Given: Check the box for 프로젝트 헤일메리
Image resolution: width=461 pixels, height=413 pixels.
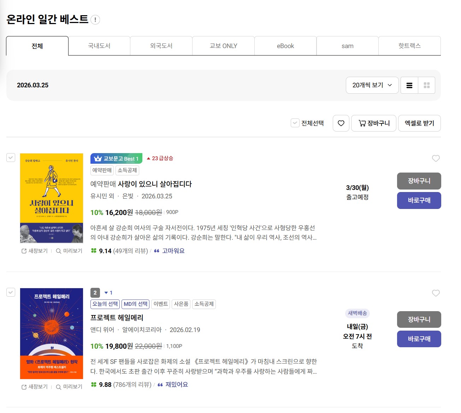Looking at the screenshot, I should (11, 292).
